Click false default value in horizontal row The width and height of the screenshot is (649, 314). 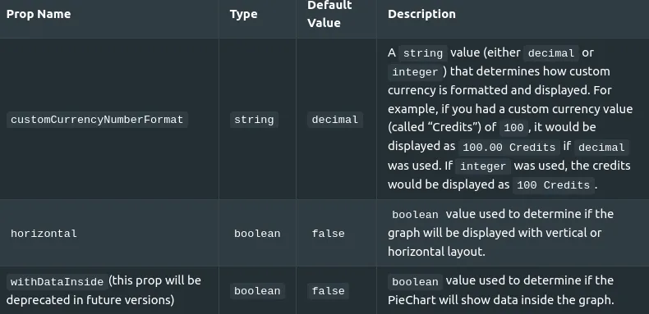point(329,234)
